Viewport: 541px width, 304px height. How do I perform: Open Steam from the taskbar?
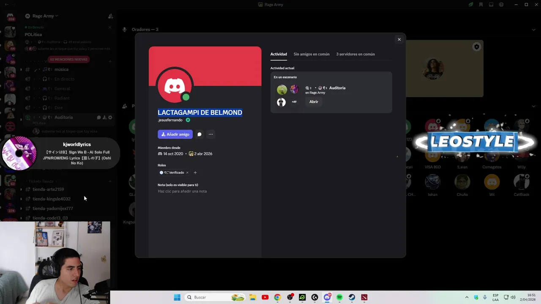pyautogui.click(x=352, y=297)
